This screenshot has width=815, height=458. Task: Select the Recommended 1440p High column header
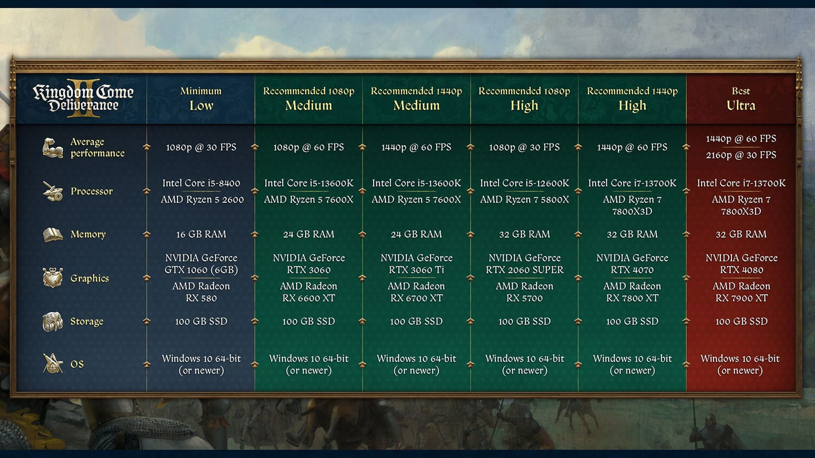pyautogui.click(x=632, y=98)
